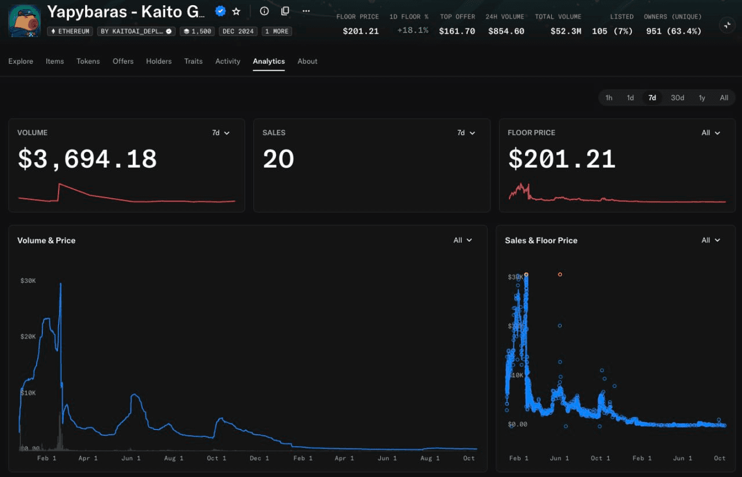Expand Volume & Price chart range dropdown
The width and height of the screenshot is (742, 477).
(x=463, y=240)
